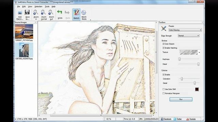
Task: Toggle the Enable Hatching checkbox
Action: pyautogui.click(x=163, y=48)
